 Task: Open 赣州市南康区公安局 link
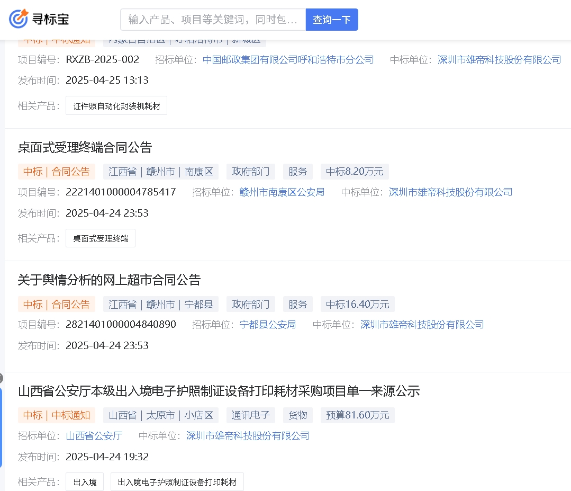click(282, 192)
